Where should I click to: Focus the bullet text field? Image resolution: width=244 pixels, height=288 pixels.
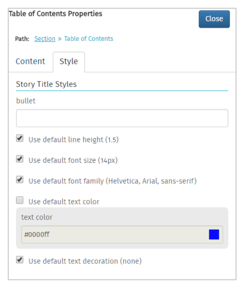pyautogui.click(x=122, y=118)
